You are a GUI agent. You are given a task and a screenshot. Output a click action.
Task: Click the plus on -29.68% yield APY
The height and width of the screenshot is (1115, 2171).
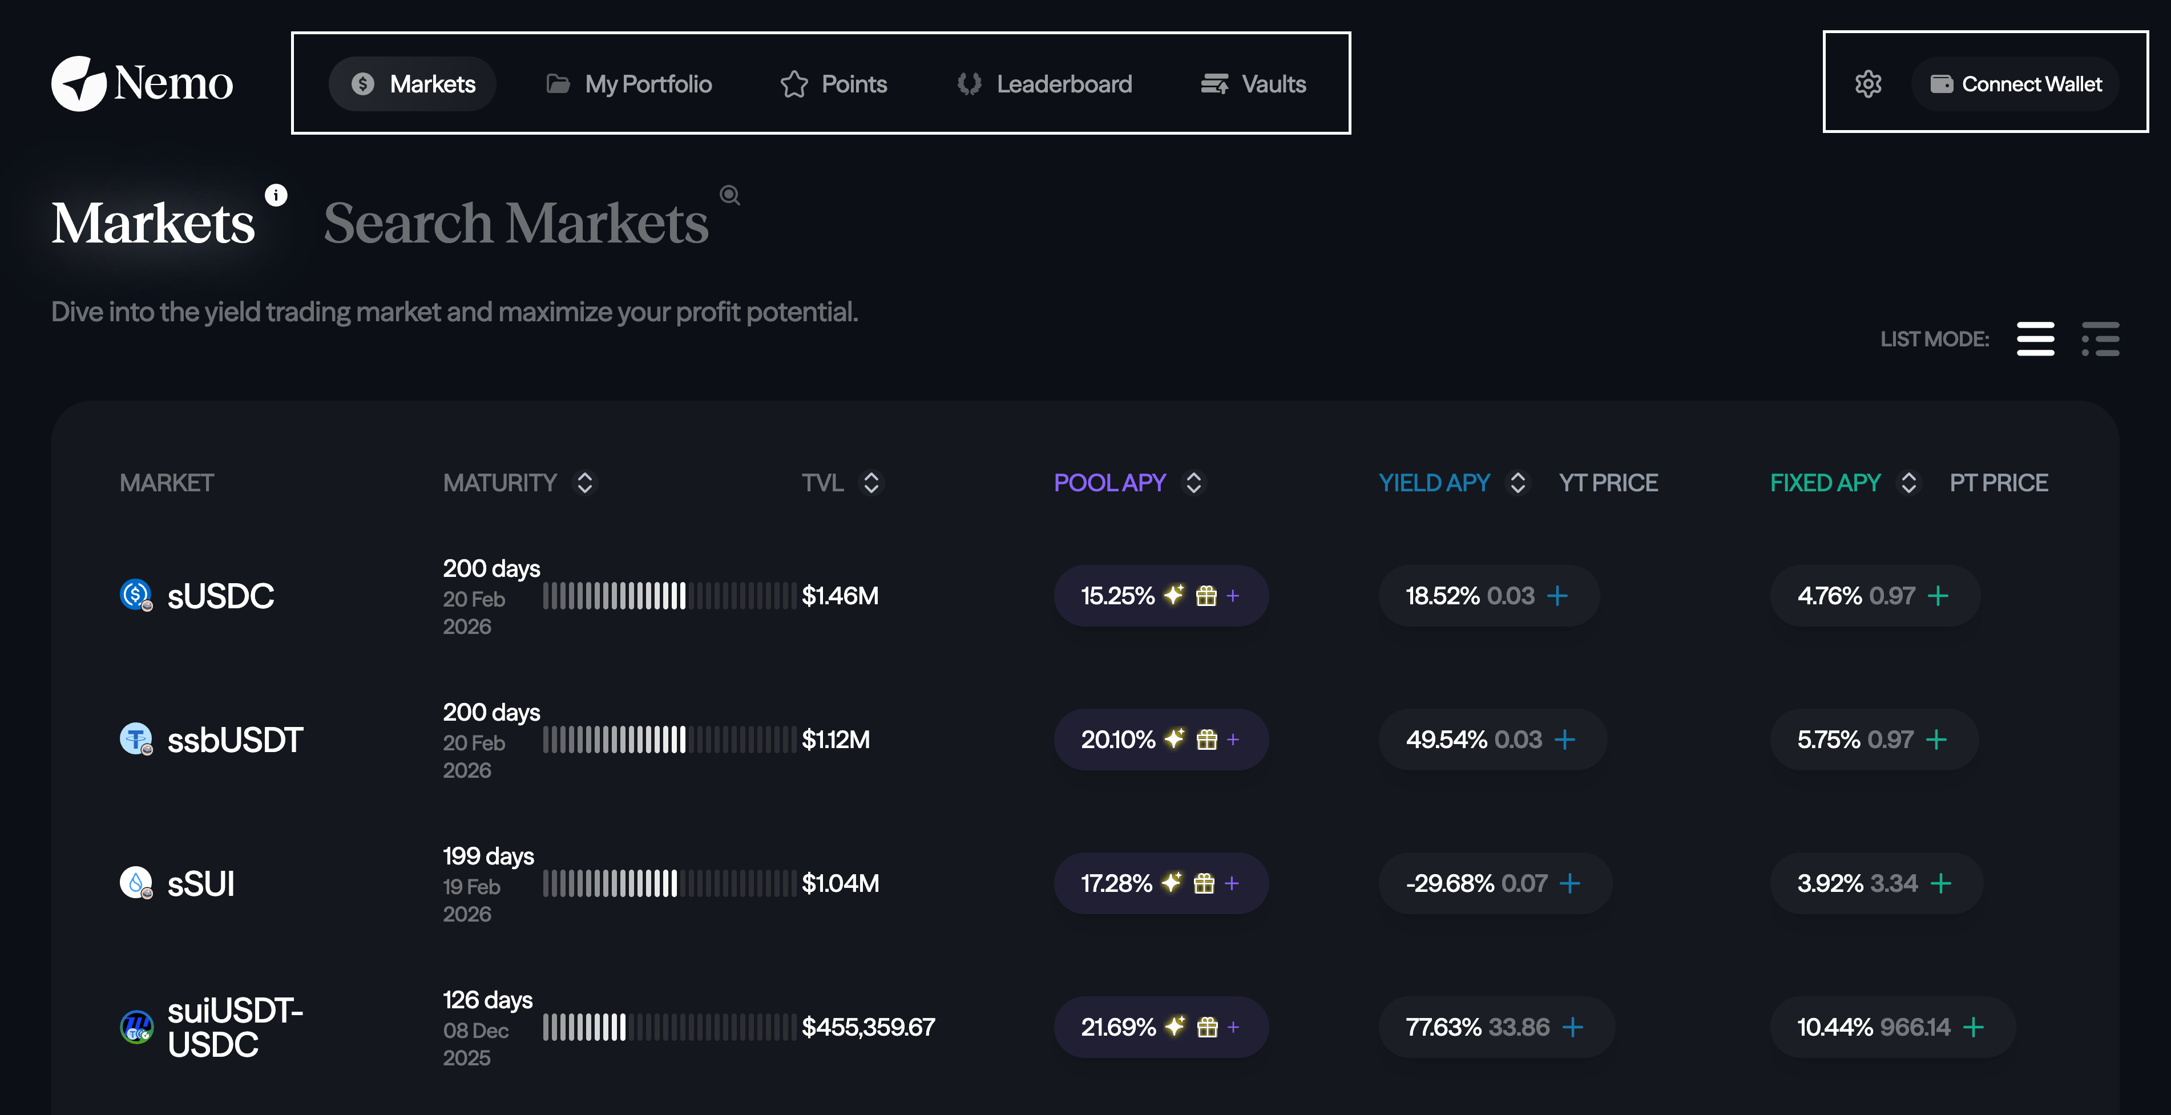click(x=1569, y=883)
